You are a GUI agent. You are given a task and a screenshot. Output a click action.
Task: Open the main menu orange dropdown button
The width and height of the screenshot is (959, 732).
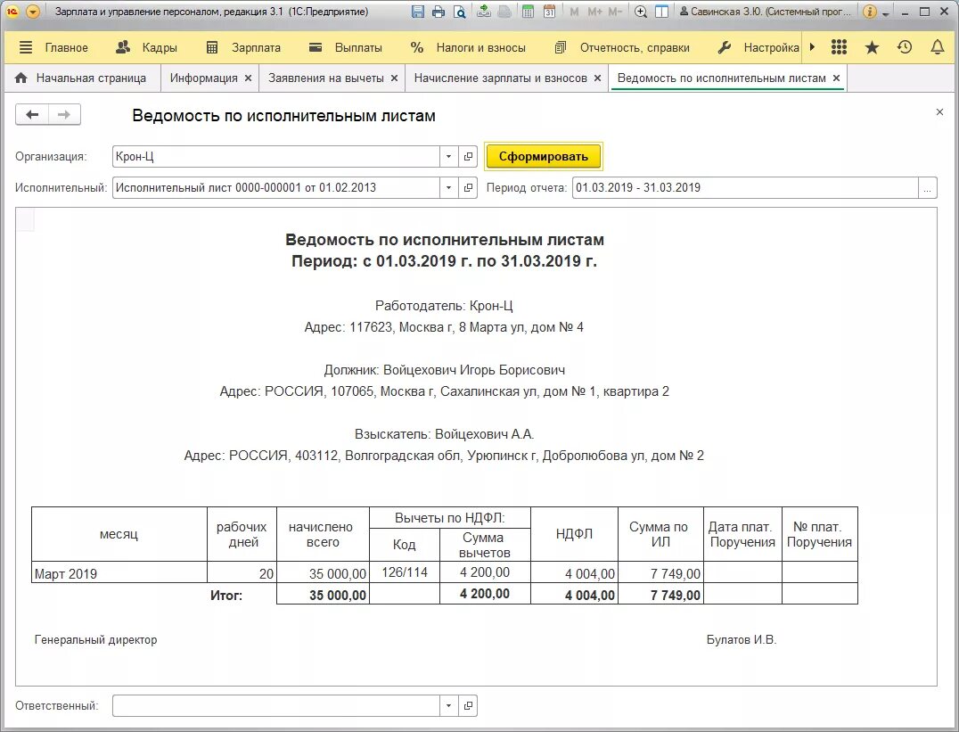tap(33, 12)
